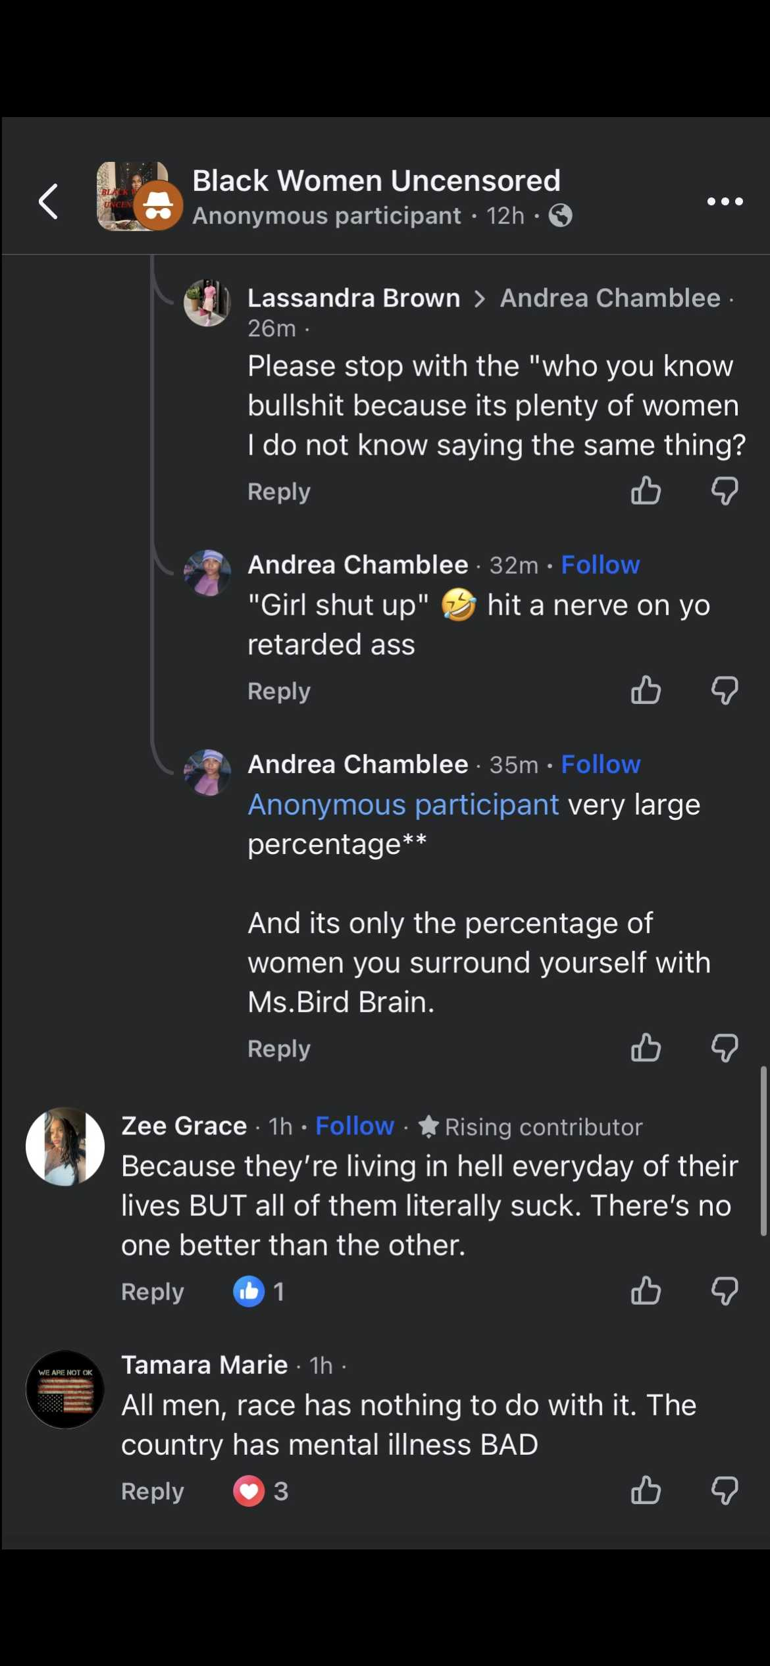Like Lassandra Brown's reply

[x=646, y=491]
